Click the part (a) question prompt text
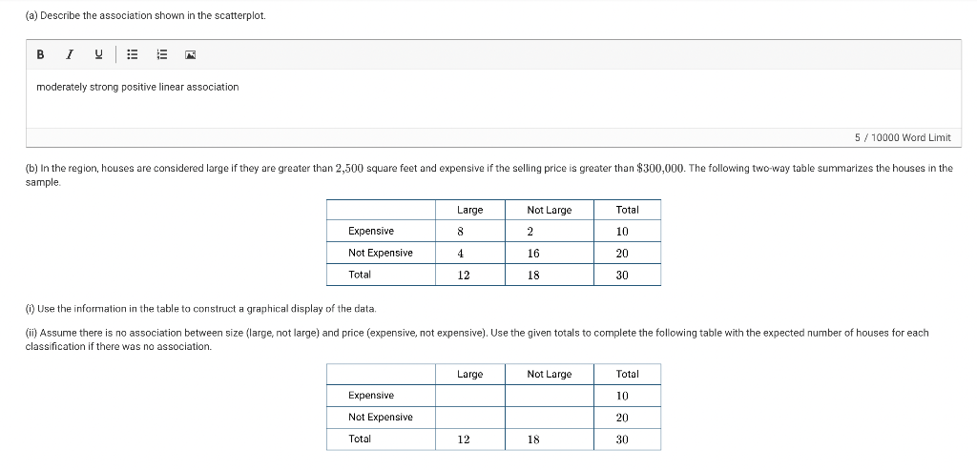The width and height of the screenshot is (977, 470). pos(145,15)
